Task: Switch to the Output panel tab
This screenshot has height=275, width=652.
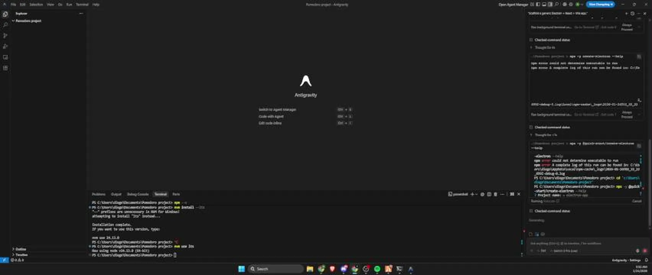Action: (116, 194)
